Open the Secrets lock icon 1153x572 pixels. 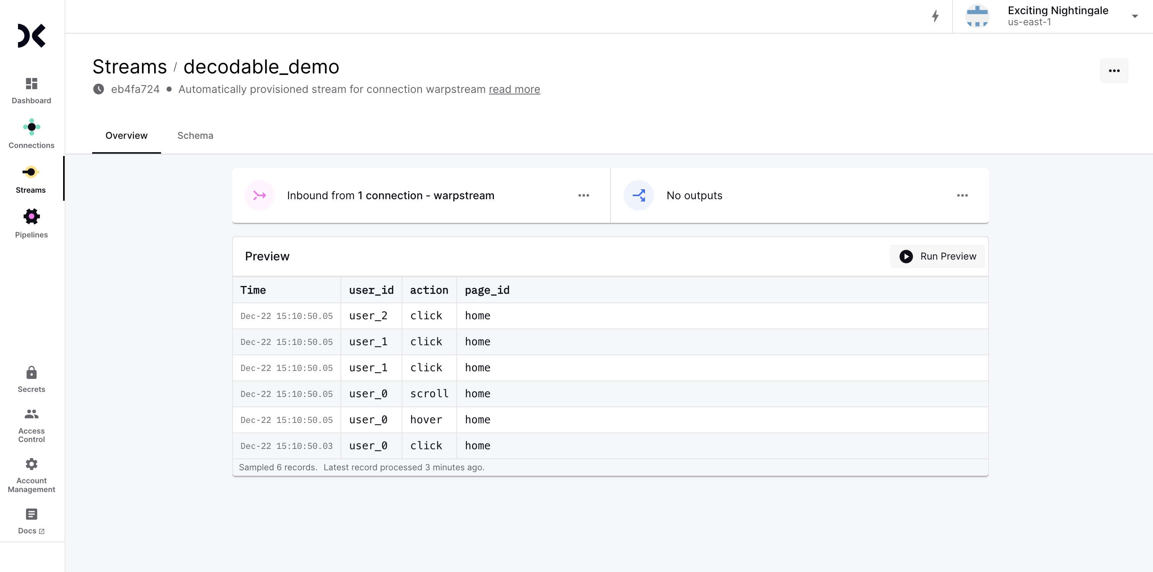pos(31,372)
